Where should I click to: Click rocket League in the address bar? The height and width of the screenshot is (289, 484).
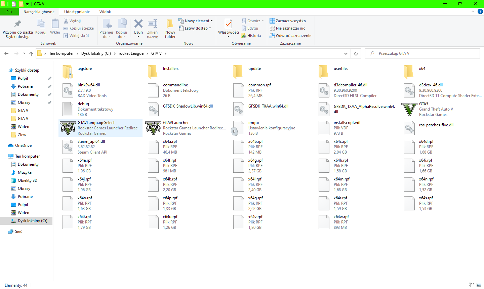[131, 53]
